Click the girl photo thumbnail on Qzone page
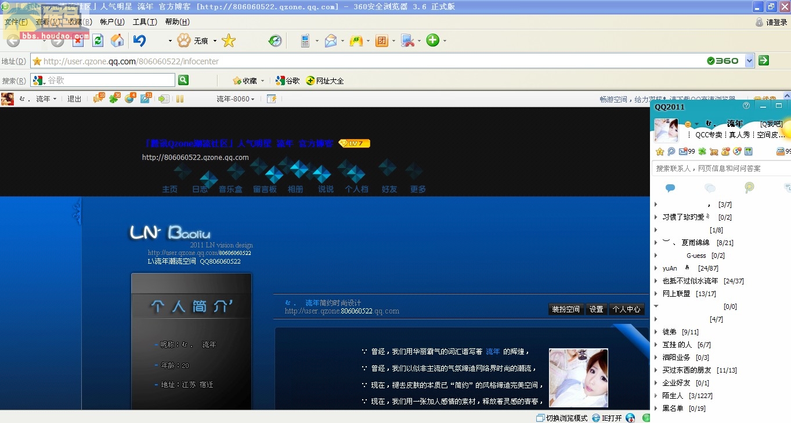Viewport: 791px width, 423px height. click(579, 378)
